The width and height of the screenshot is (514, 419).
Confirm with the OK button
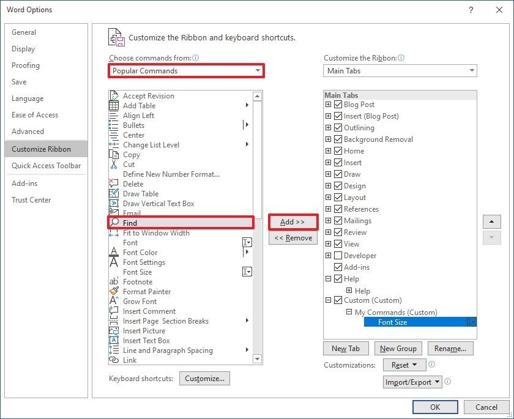pos(435,407)
